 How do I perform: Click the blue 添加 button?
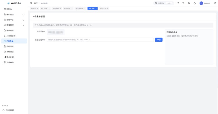(x=158, y=40)
